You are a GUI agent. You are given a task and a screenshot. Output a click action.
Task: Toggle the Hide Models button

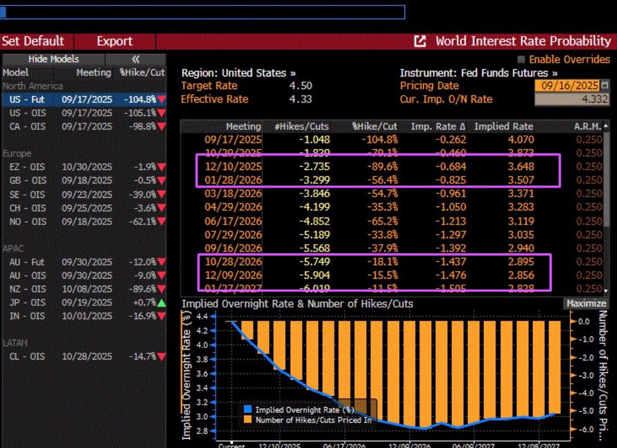(53, 59)
